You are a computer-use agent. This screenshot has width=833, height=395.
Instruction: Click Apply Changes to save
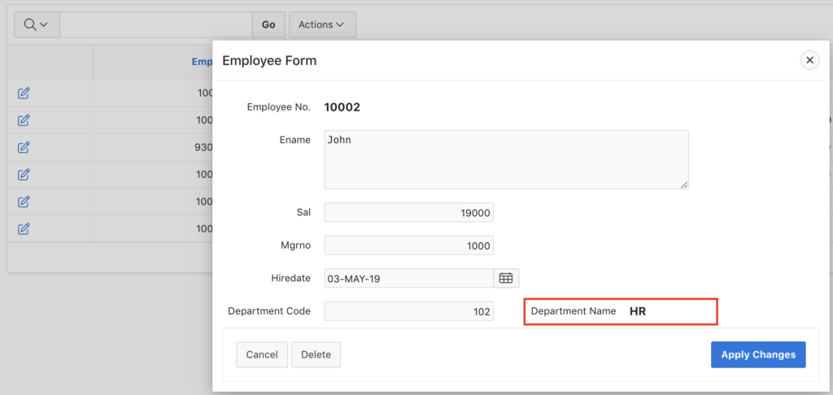click(758, 354)
